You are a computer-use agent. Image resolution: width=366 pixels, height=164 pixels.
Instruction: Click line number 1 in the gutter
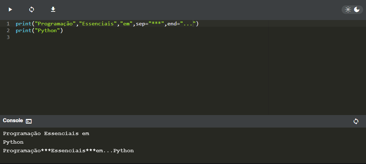point(8,24)
